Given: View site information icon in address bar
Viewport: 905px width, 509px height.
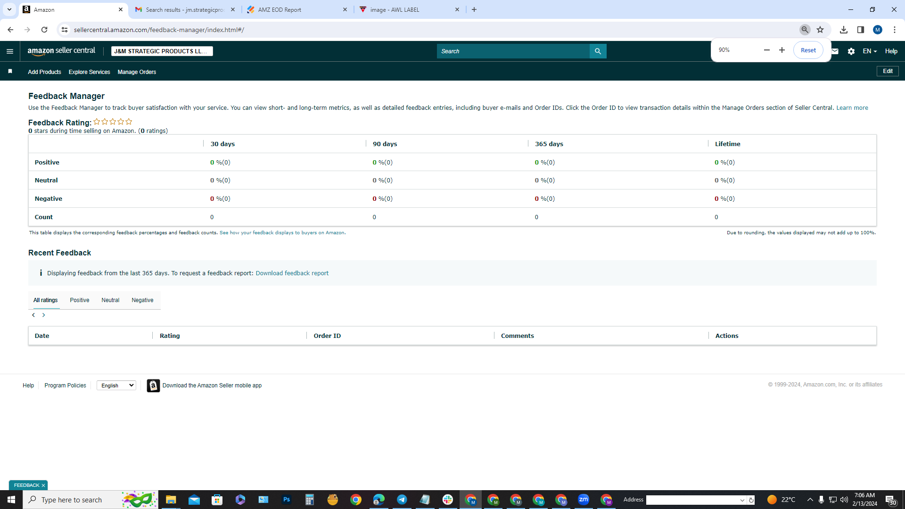Looking at the screenshot, I should click(65, 30).
